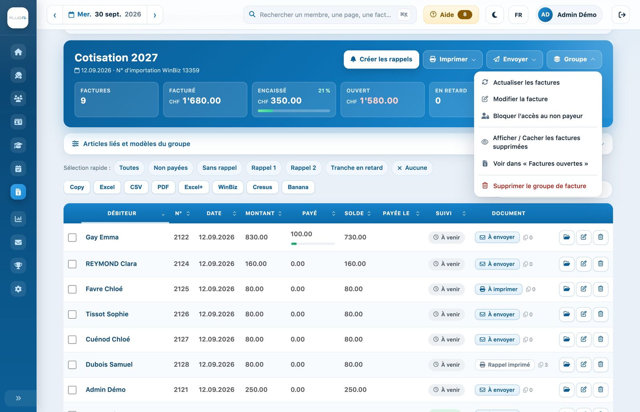
Task: Click Gay Emma payment progress bar
Action: [x=312, y=243]
